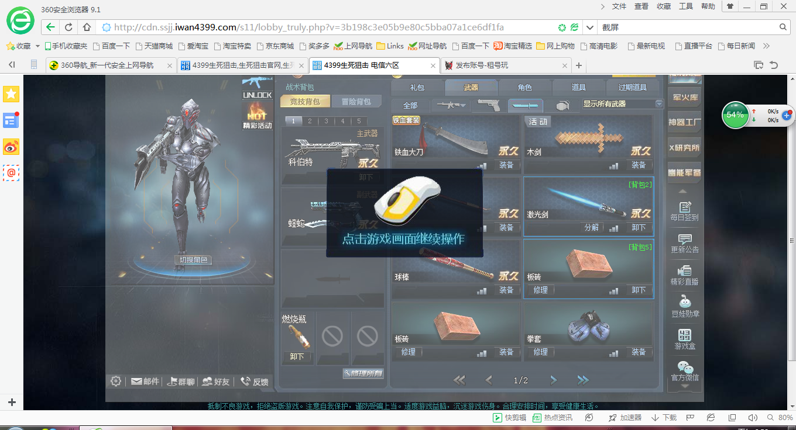Click the magnifier search icon in search box

click(783, 27)
